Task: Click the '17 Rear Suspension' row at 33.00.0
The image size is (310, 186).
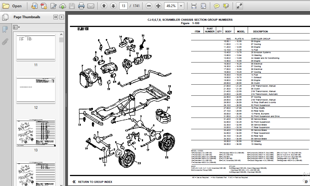Action: pyautogui.click(x=260, y=127)
